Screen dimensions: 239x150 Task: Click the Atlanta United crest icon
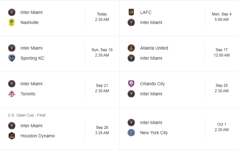pos(131,48)
